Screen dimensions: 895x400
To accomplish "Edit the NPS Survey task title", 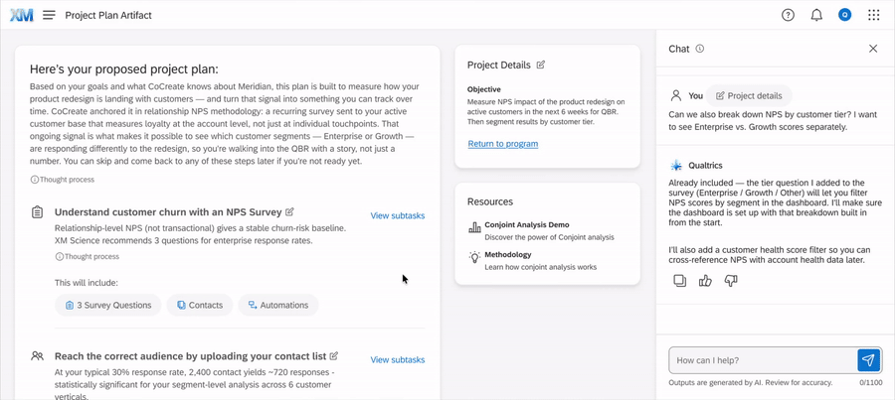I will point(289,212).
